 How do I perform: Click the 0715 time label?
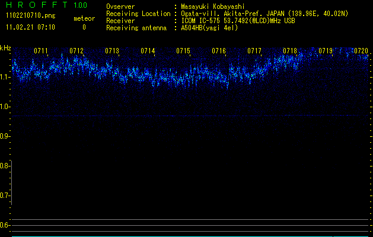coord(183,51)
